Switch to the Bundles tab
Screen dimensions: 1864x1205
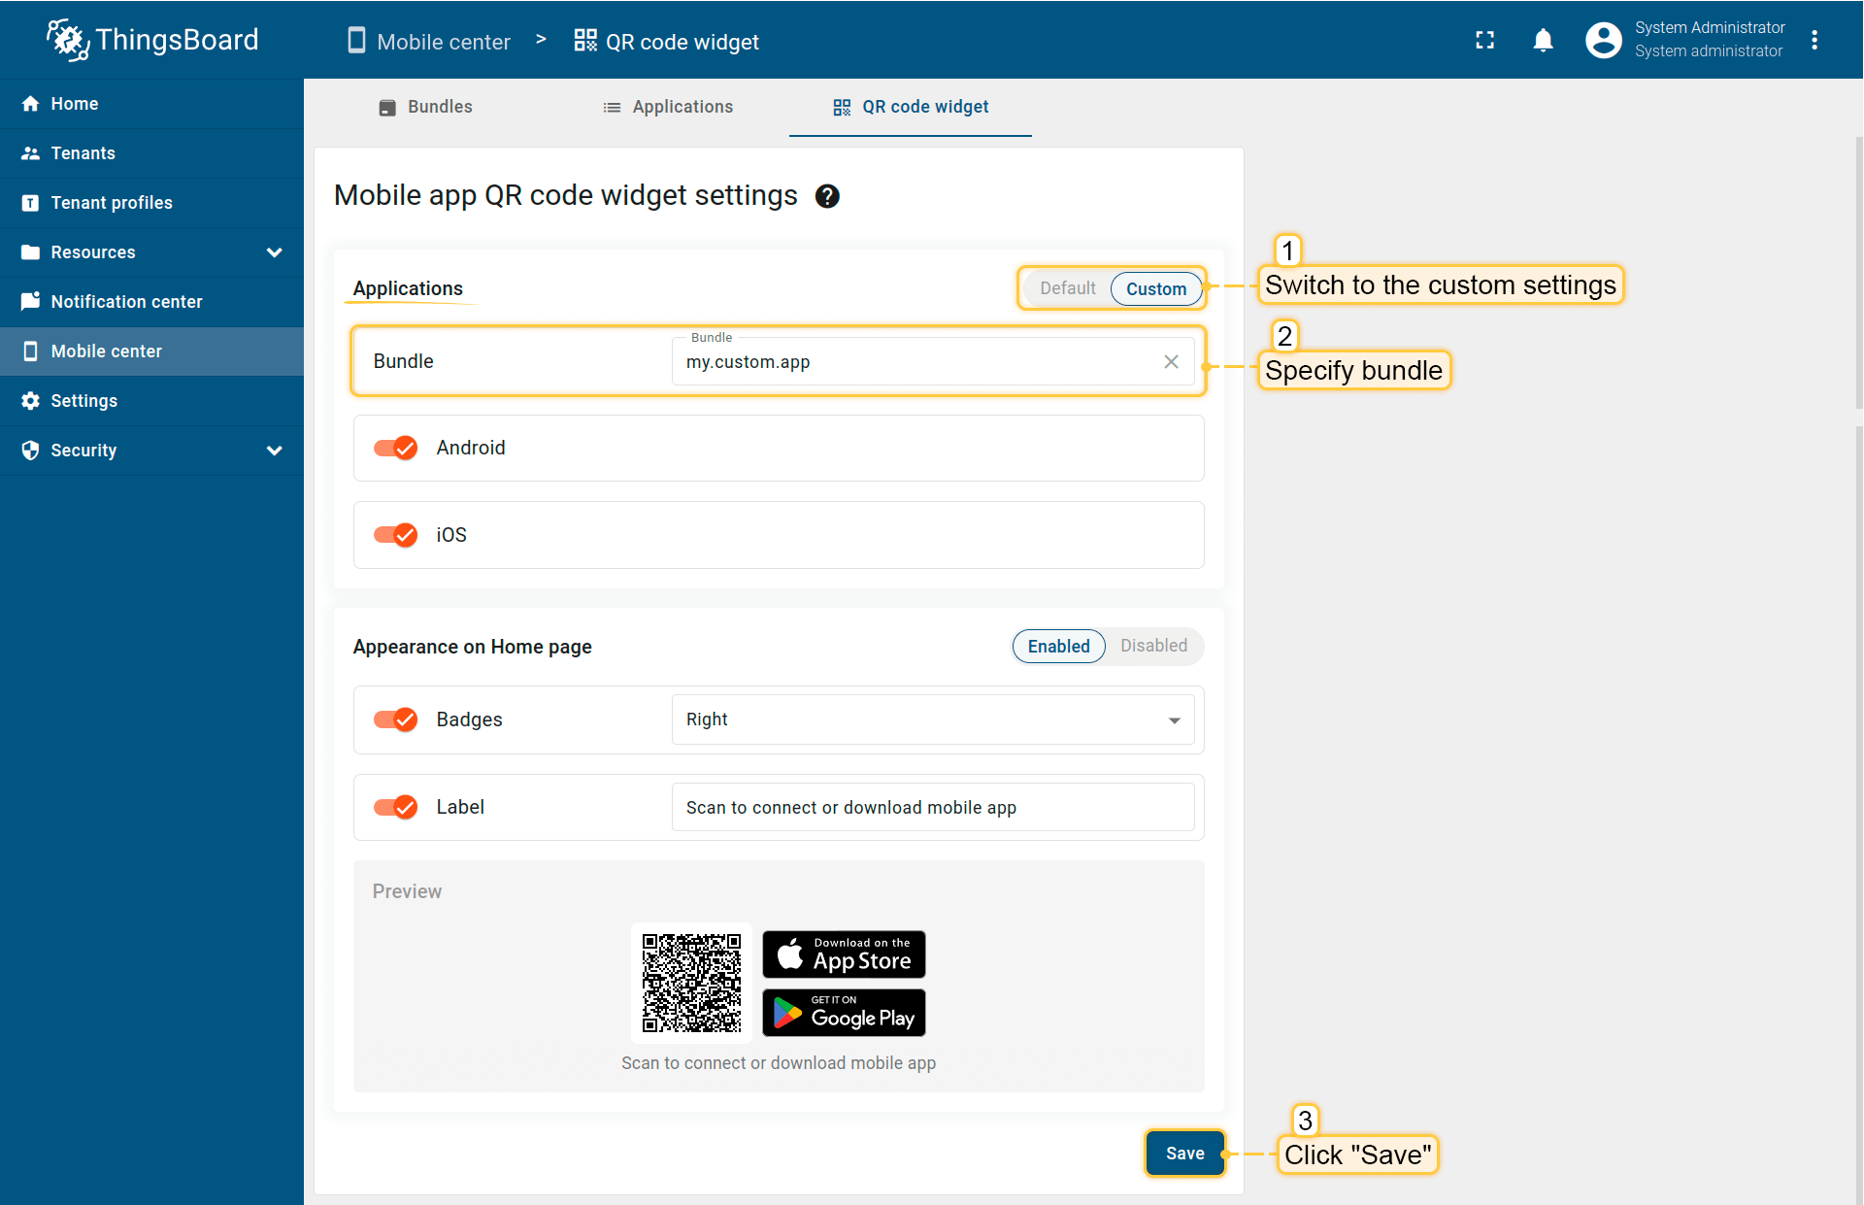coord(425,107)
